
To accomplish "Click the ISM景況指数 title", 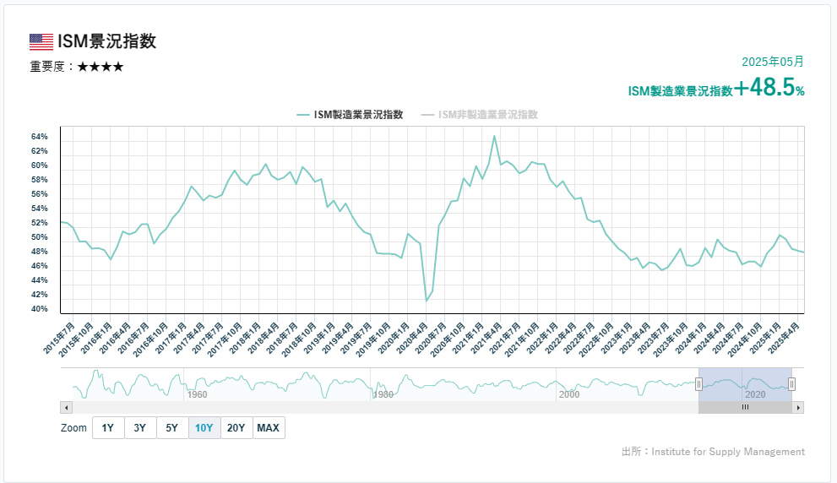I will [106, 41].
